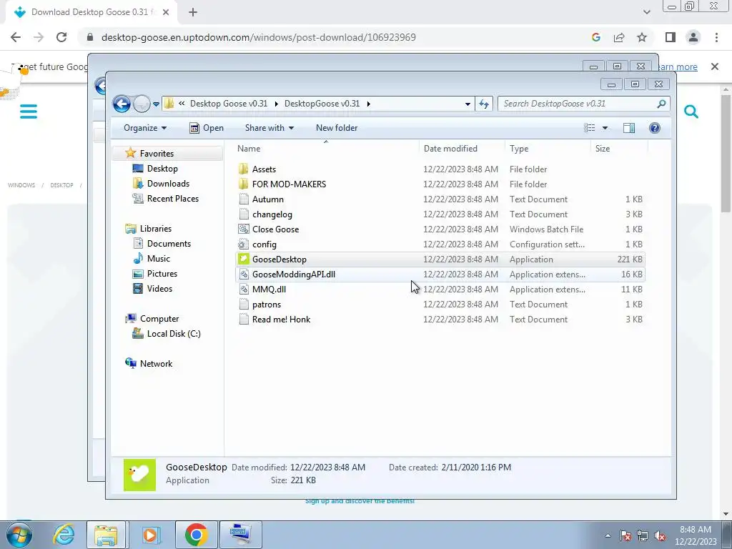Viewport: 732px width, 549px height.
Task: Close the Download Desktop Goose tab
Action: point(166,13)
